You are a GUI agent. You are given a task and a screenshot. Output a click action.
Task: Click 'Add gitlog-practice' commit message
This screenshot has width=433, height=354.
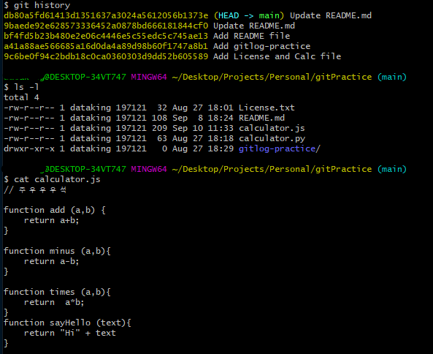pyautogui.click(x=262, y=46)
